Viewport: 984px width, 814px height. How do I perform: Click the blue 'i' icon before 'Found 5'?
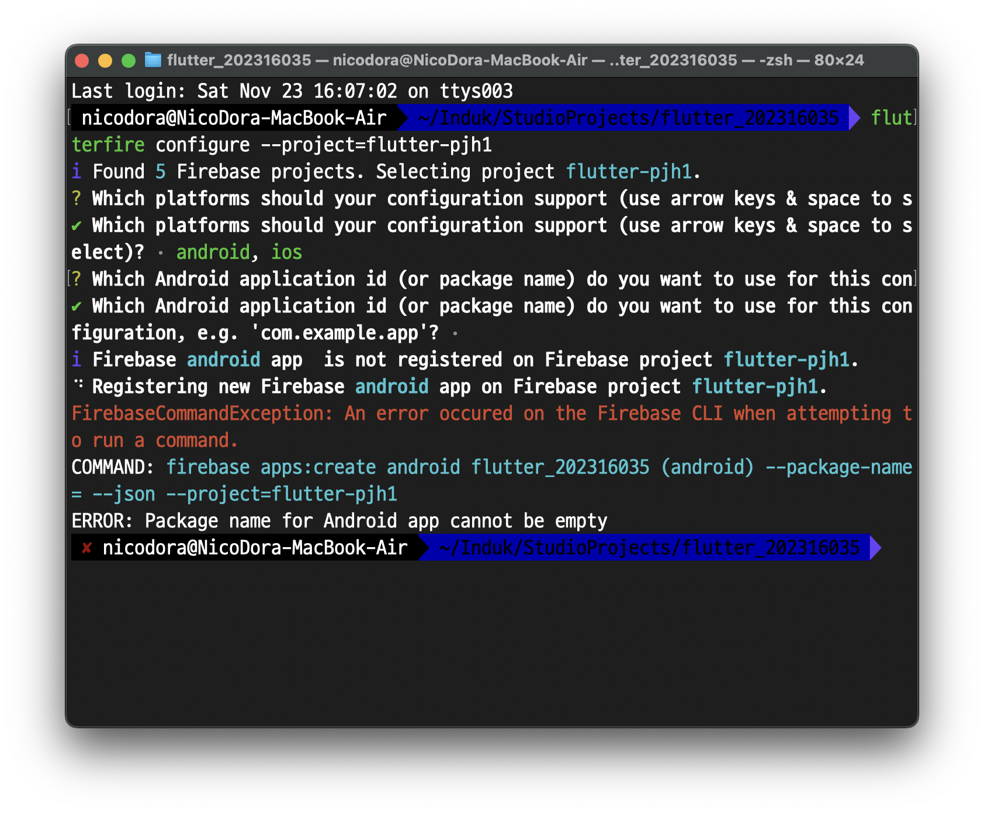tap(77, 172)
